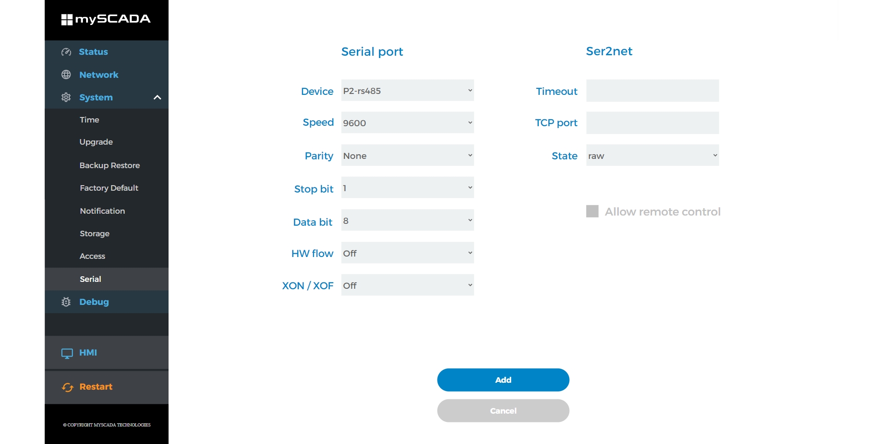The width and height of the screenshot is (881, 444).
Task: Open the Ser2net State dropdown
Action: (653, 155)
